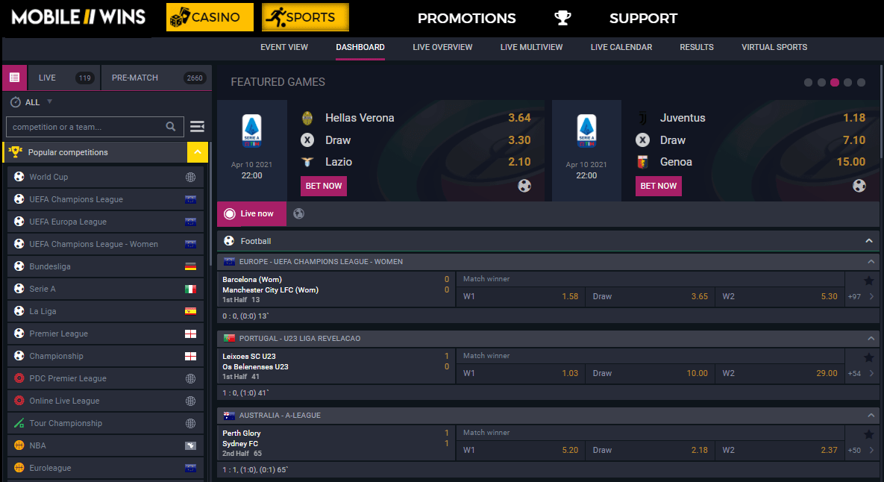This screenshot has width=884, height=482.
Task: Expand +97 markets for Barcelona match
Action: [x=861, y=296]
